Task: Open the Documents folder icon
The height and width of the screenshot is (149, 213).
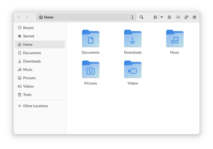Action: [x=91, y=39]
